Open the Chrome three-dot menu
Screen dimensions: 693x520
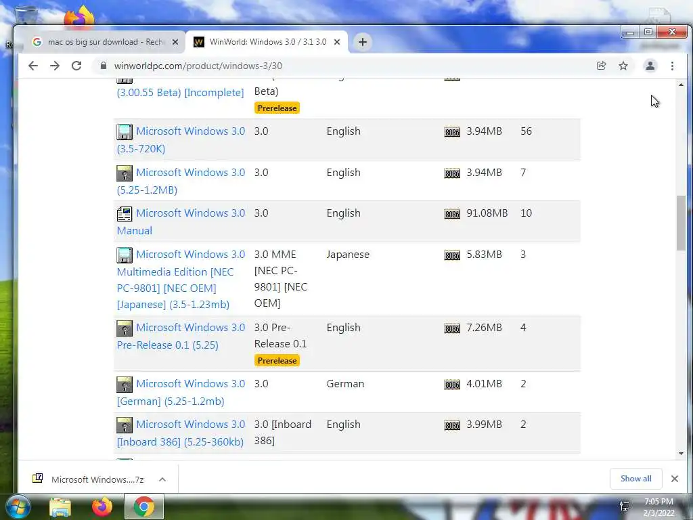[672, 66]
